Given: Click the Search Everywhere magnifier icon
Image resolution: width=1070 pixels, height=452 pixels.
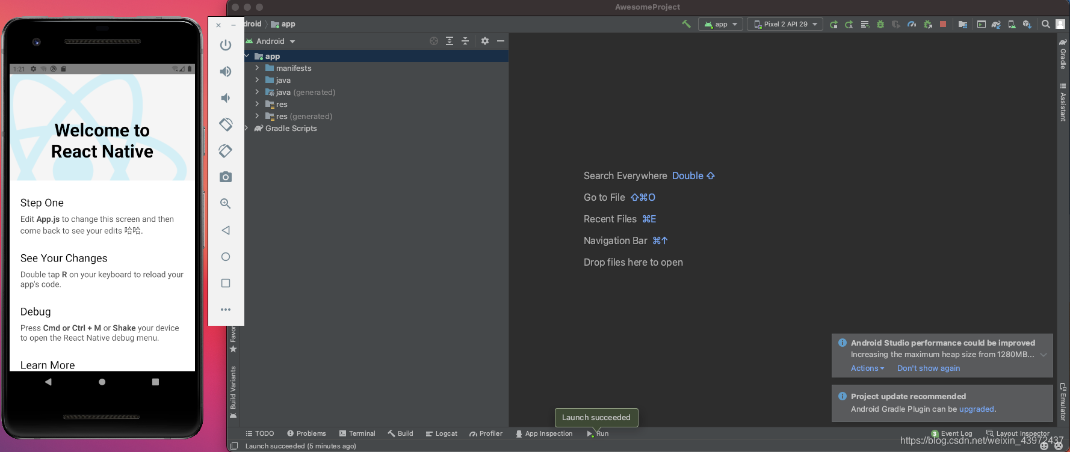Looking at the screenshot, I should coord(1046,25).
